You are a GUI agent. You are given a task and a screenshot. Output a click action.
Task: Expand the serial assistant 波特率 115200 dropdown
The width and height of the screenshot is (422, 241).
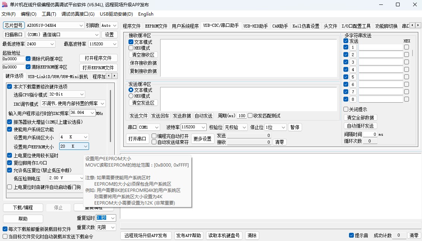coord(203,127)
